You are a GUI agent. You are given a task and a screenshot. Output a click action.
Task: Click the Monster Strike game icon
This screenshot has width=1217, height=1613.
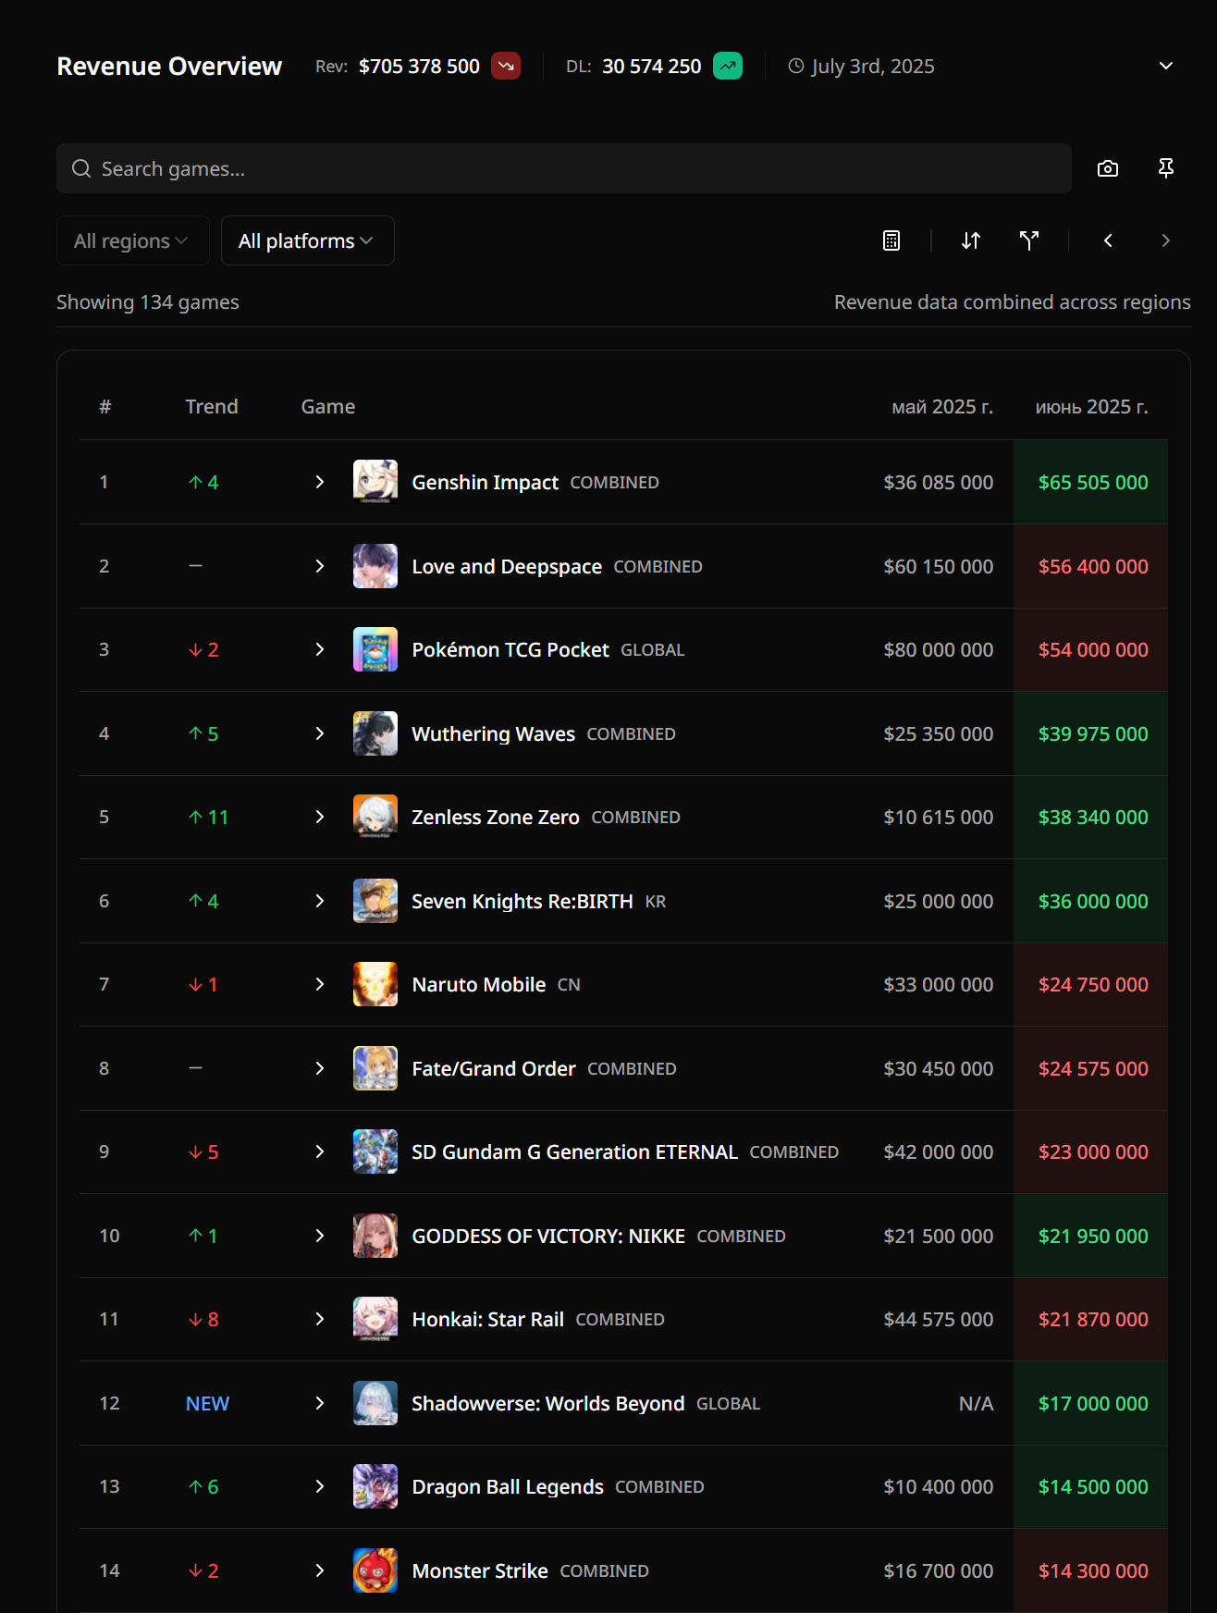[x=375, y=1570]
